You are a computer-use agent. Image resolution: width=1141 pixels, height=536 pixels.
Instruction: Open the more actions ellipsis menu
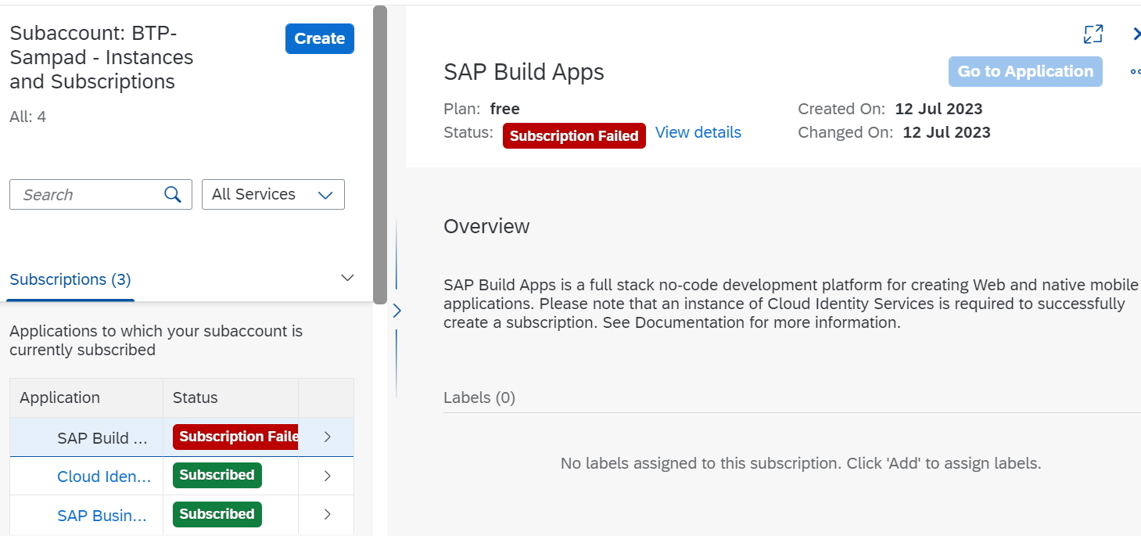coord(1135,72)
